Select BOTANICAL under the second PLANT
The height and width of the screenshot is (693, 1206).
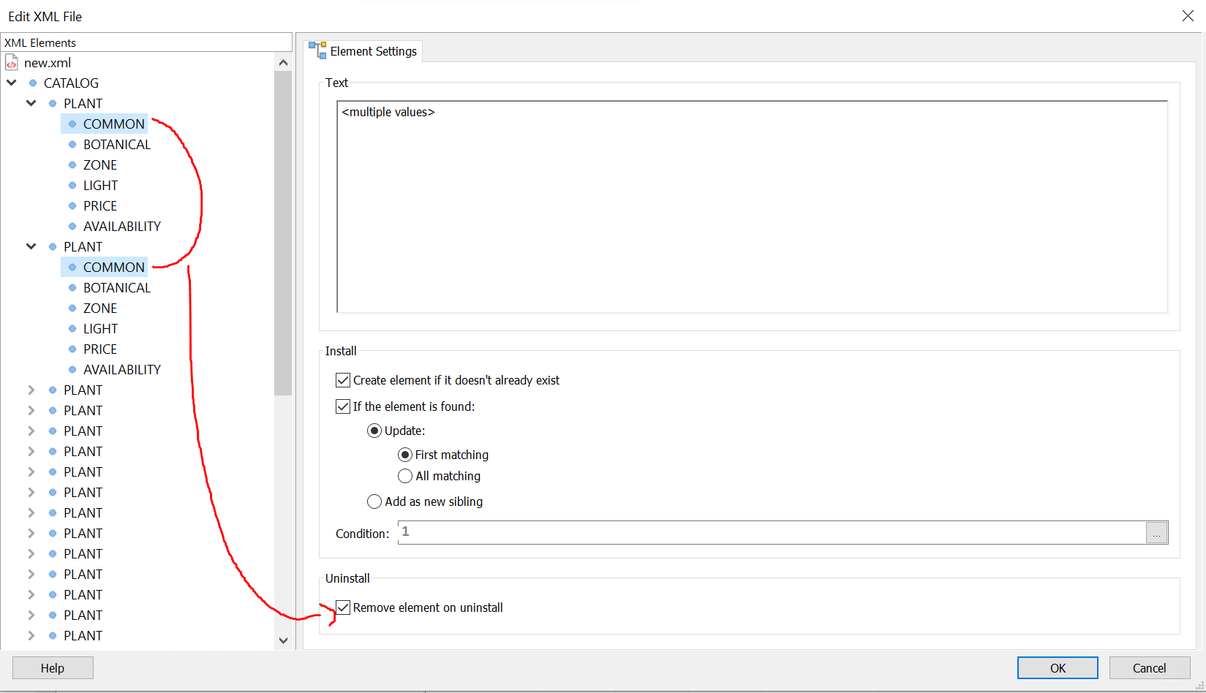click(x=117, y=288)
